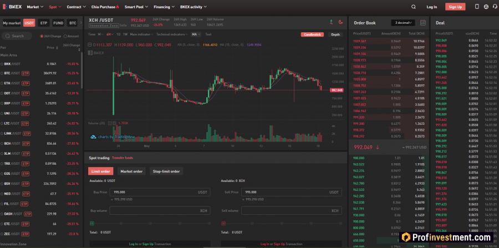Expand the Technical indicators dropdown

[x=172, y=34]
